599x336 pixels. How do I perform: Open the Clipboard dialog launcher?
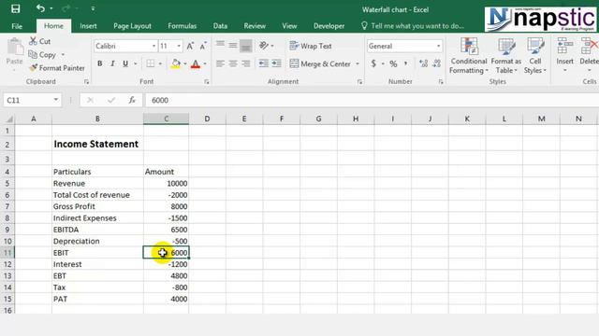(x=87, y=82)
